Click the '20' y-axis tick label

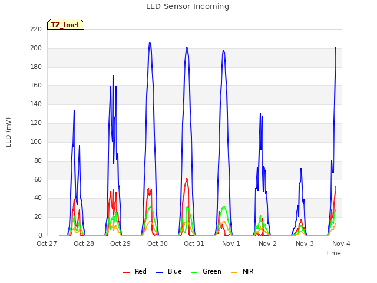point(38,216)
